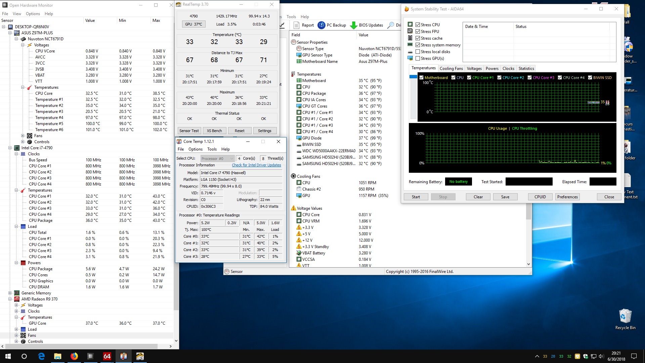Expand the Generic Memory tree node
645x363 pixels.
[x=10, y=293]
